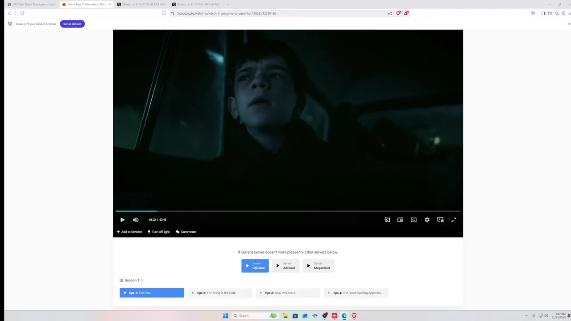Open Brave Wallet icon
The height and width of the screenshot is (321, 571).
550,13
